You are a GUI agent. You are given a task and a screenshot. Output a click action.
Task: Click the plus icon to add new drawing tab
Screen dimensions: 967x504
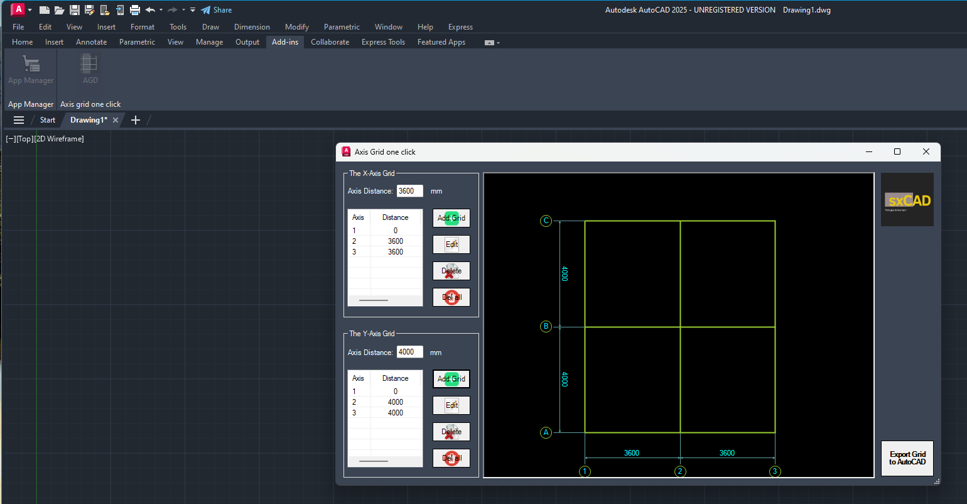135,120
